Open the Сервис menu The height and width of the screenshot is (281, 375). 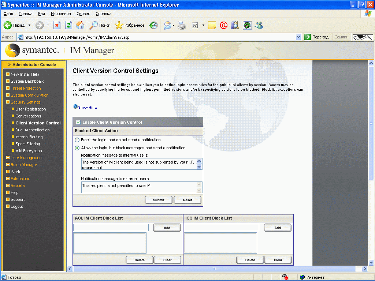pyautogui.click(x=83, y=14)
